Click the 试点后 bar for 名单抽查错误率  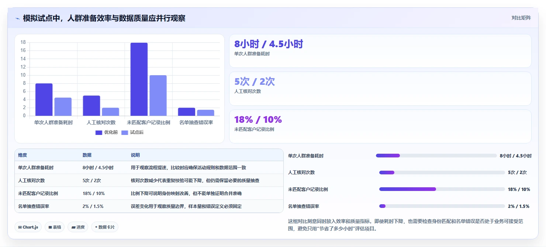point(205,113)
